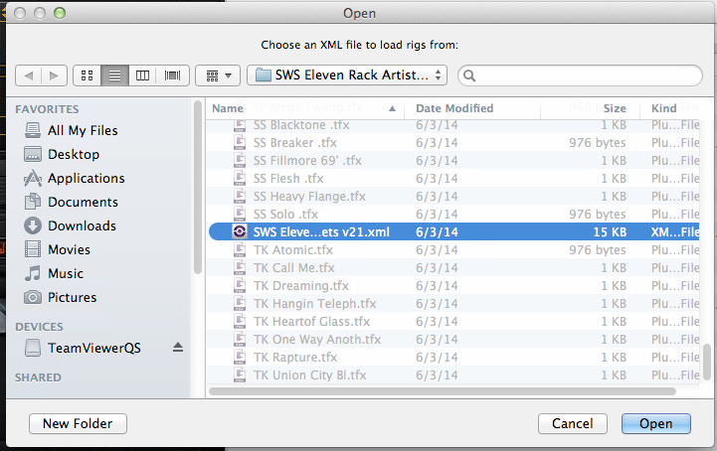
Task: Switch to column view mode
Action: 143,75
